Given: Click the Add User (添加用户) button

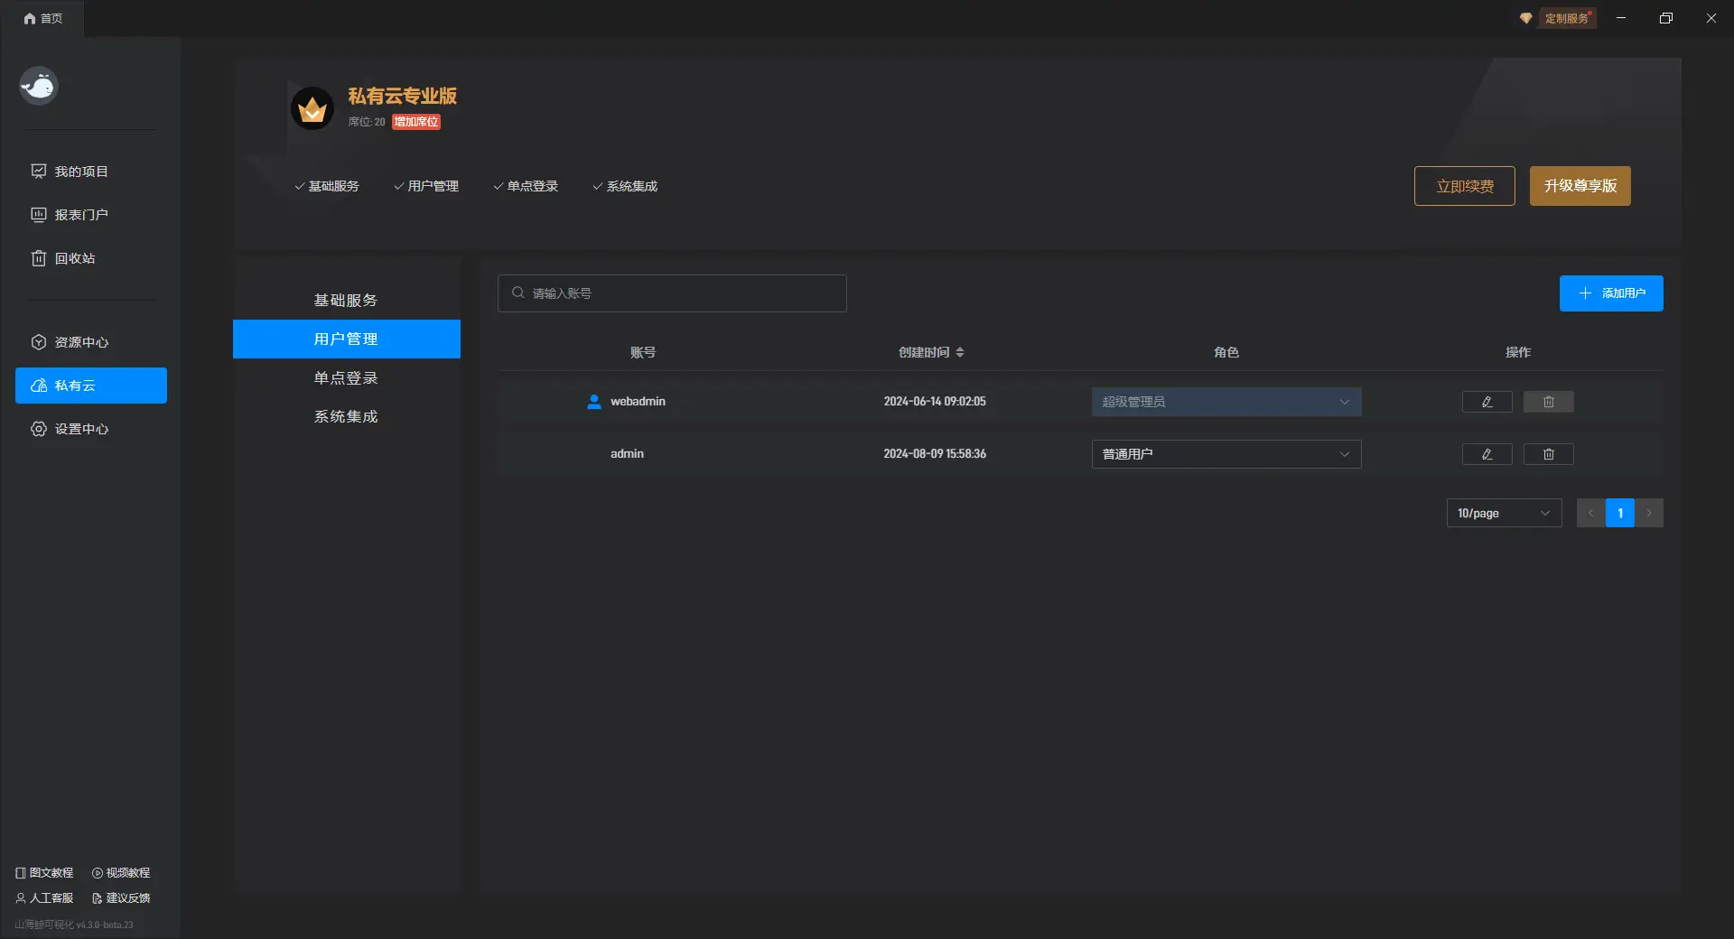Looking at the screenshot, I should 1610,293.
